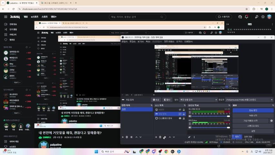Image resolution: width=275 pixels, height=155 pixels.
Task: Toggle the lock on the 이미지 source
Action: [184, 110]
